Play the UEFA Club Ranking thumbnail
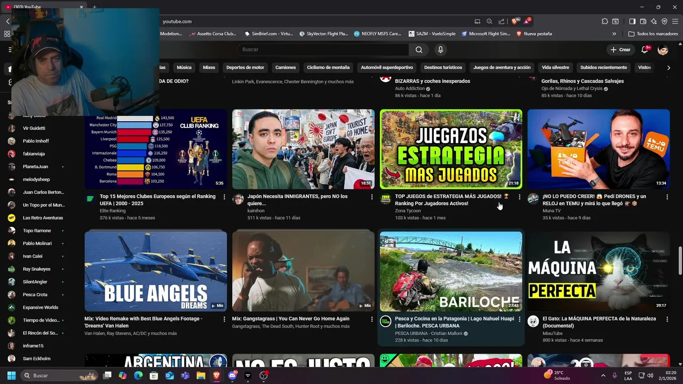This screenshot has height=384, width=683. point(156,149)
